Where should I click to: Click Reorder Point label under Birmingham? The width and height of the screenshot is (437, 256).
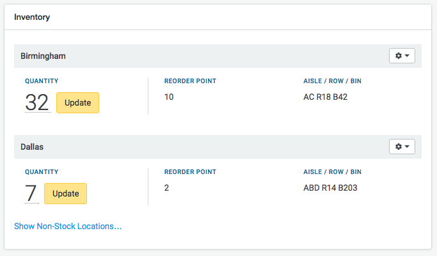tap(190, 81)
